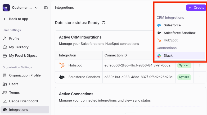Click the Salesforce Sandbox row logo
The image size is (207, 115).
coord(62,77)
